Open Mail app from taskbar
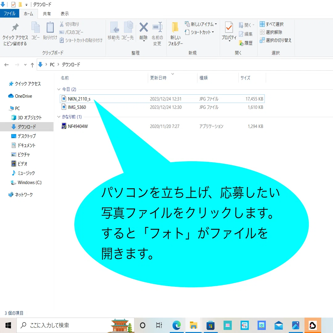 [x=278, y=325]
